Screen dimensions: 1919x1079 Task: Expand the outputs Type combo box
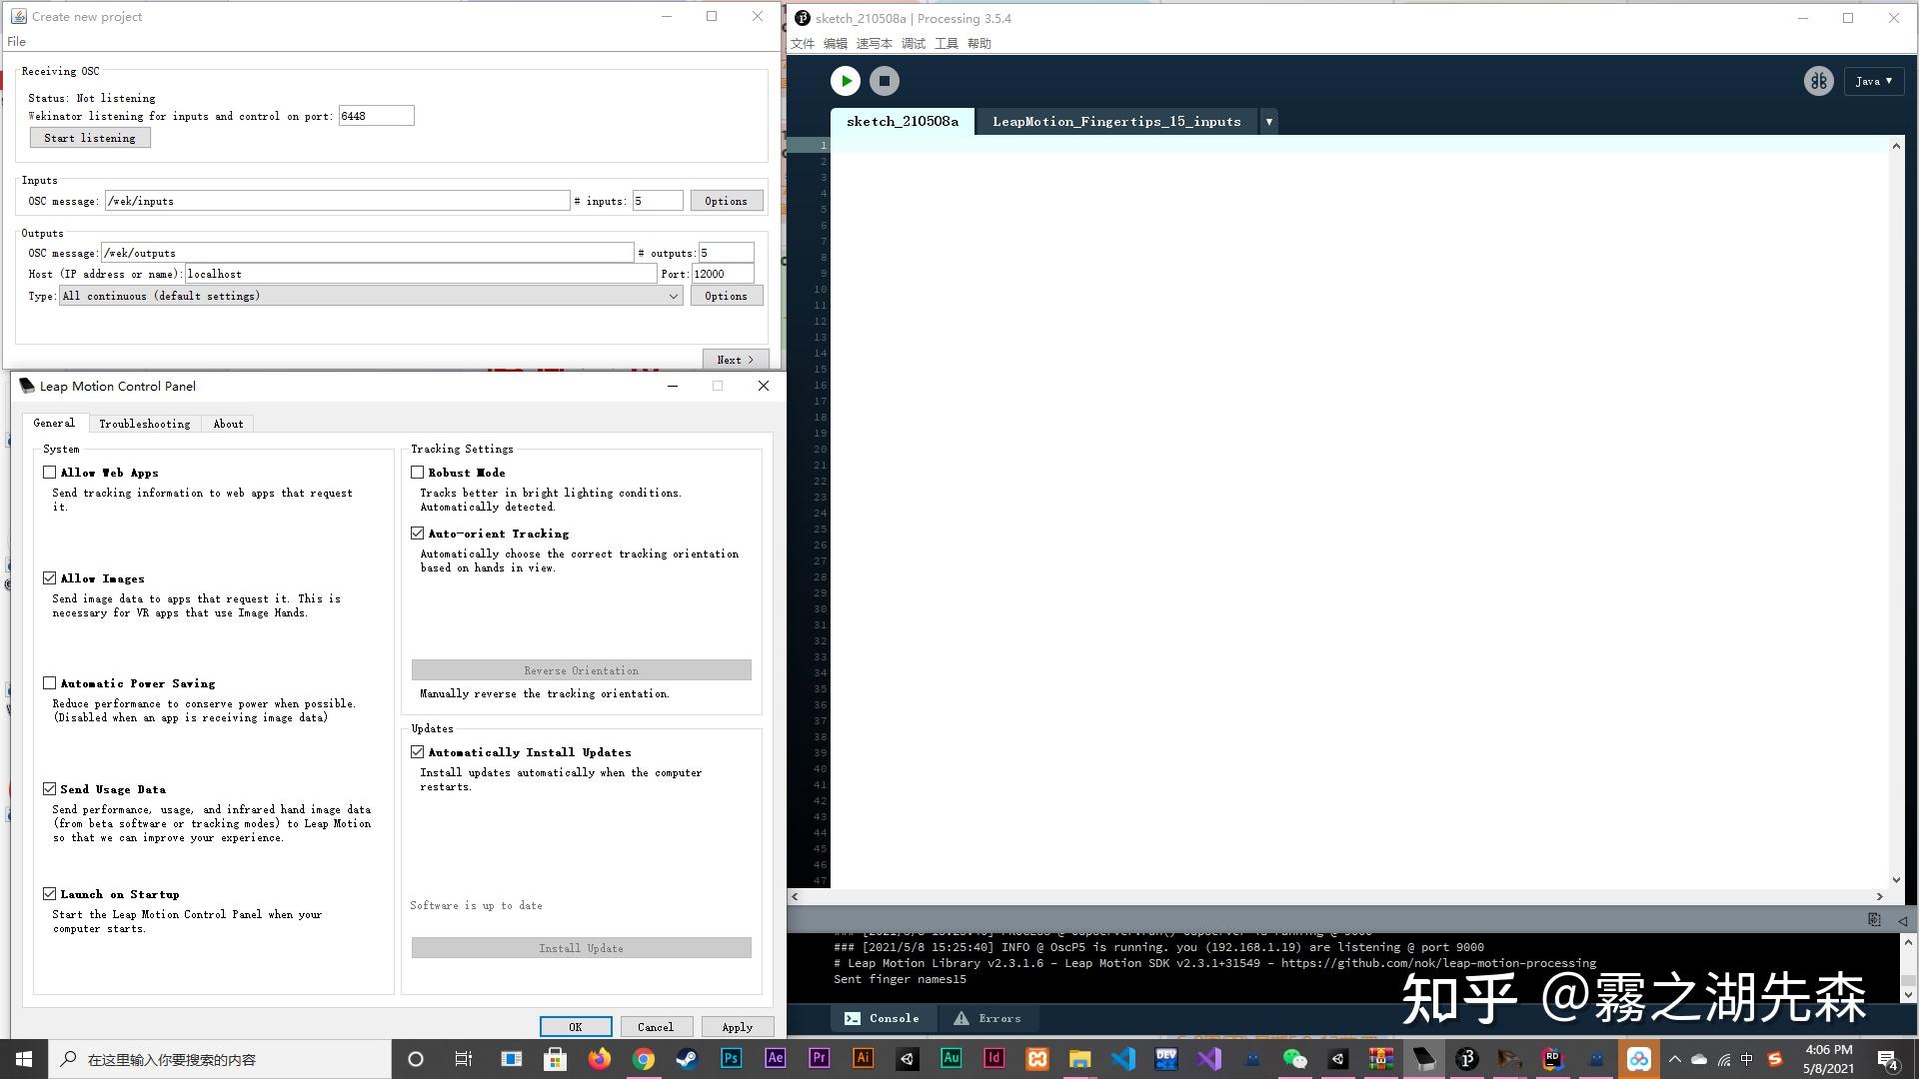click(x=673, y=297)
